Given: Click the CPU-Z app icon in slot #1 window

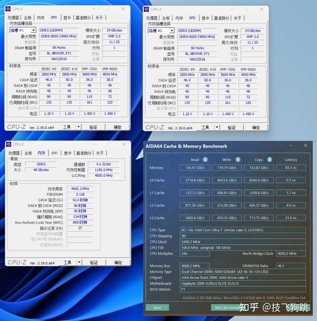Looking at the screenshot, I should [8, 9].
